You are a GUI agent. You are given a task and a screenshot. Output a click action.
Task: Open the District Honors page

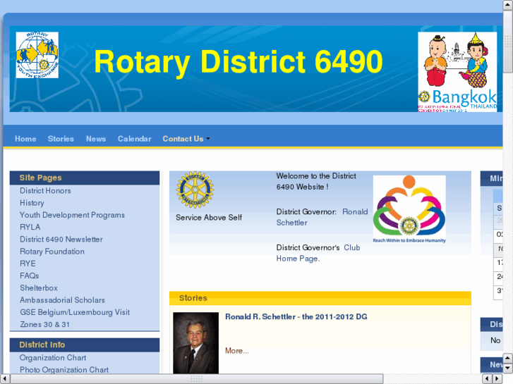(45, 190)
